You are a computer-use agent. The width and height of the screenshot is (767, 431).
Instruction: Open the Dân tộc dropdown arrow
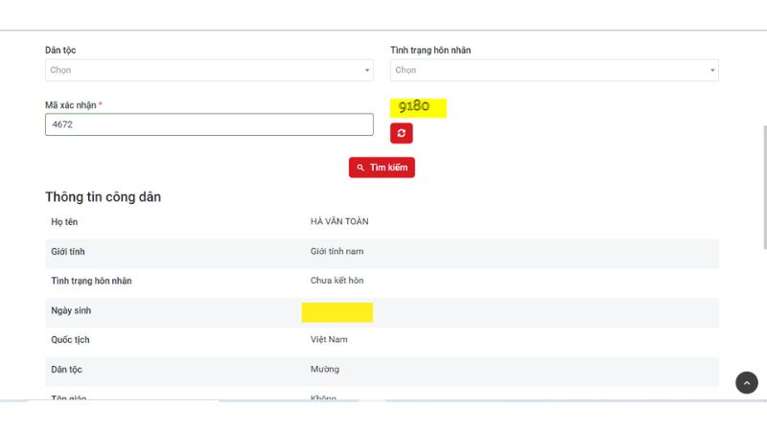tap(367, 70)
